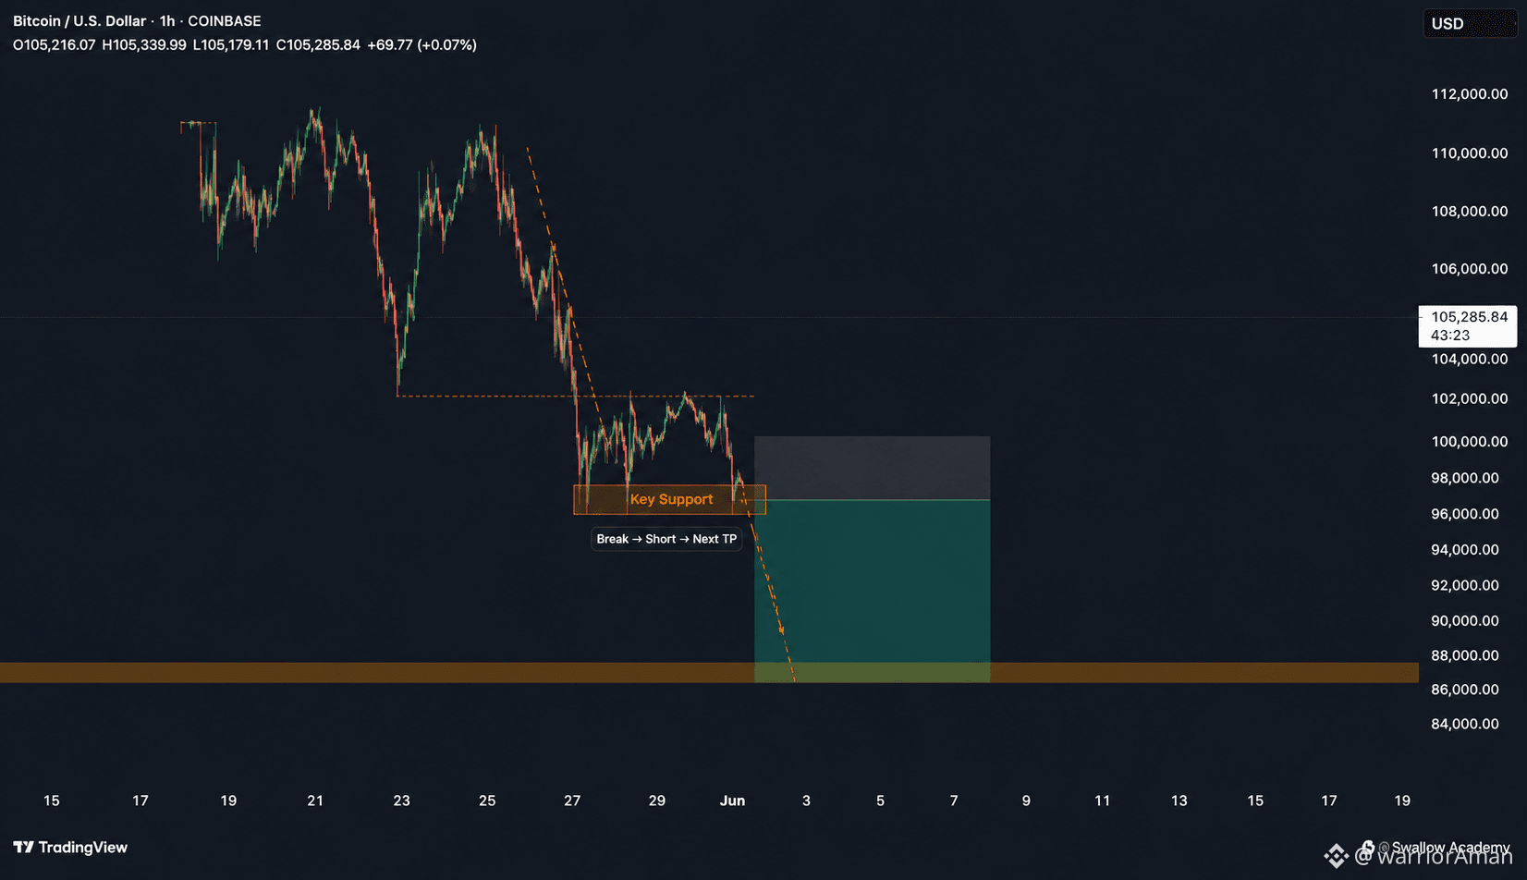1527x880 pixels.
Task: Click the 94,000.00 price axis label
Action: point(1465,550)
